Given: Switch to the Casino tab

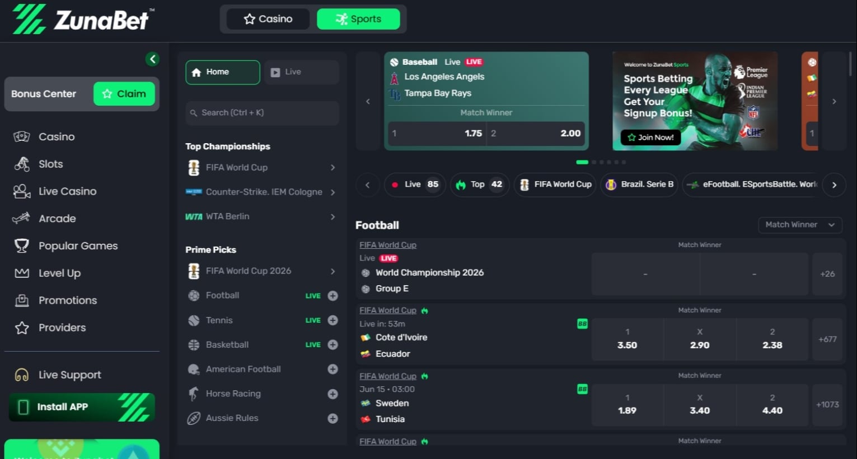Looking at the screenshot, I should tap(268, 19).
